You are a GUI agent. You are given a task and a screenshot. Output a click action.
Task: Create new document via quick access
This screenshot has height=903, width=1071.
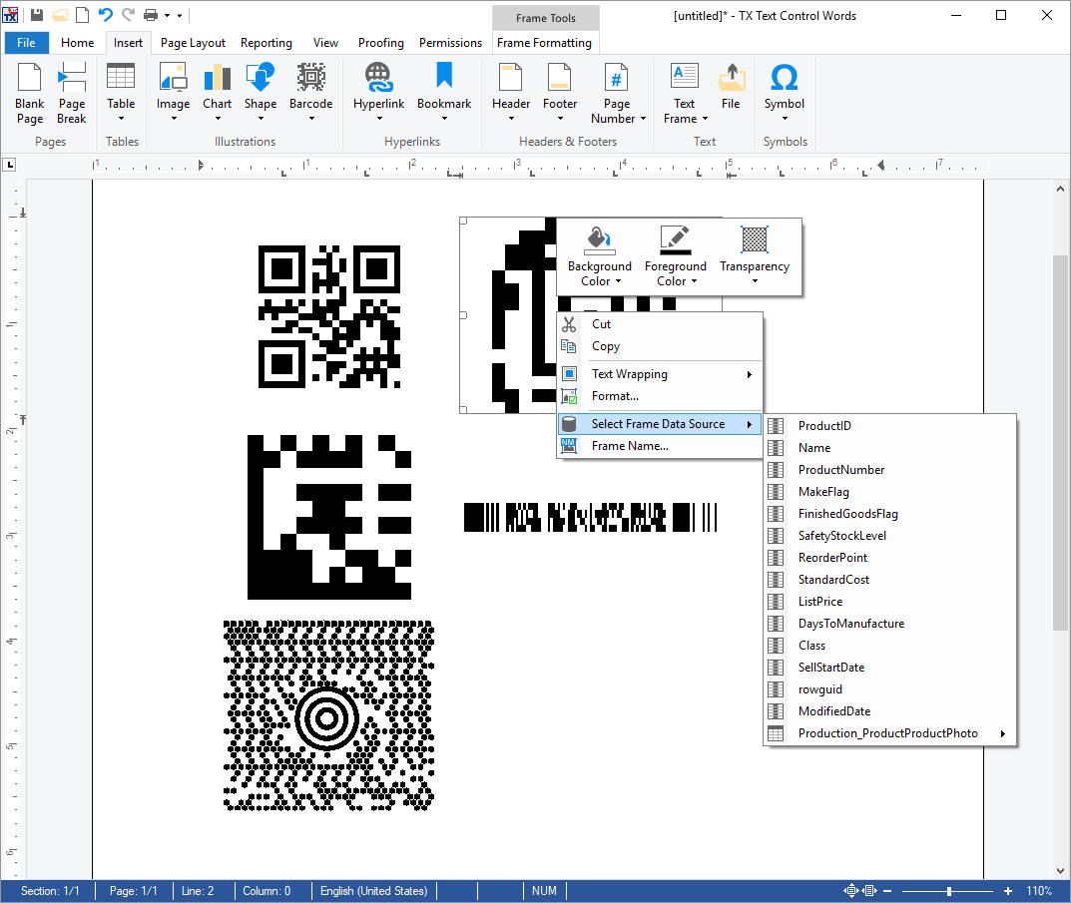[82, 15]
